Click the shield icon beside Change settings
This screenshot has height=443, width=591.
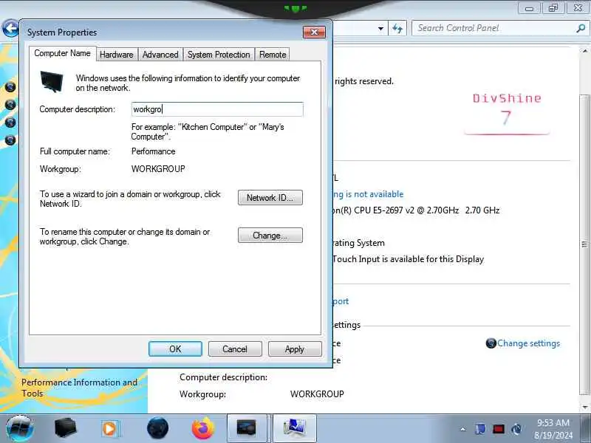pyautogui.click(x=491, y=343)
